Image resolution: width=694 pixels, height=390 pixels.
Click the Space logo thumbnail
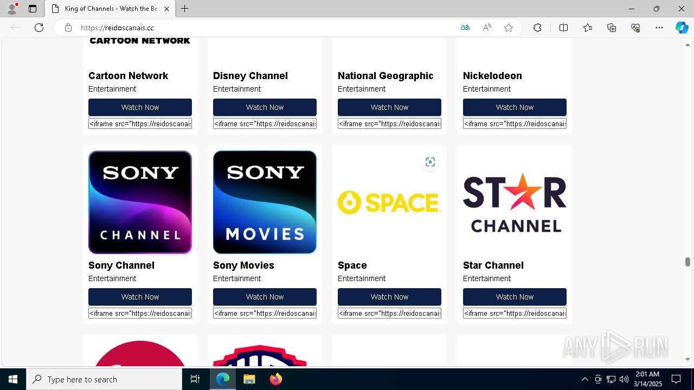pos(389,202)
